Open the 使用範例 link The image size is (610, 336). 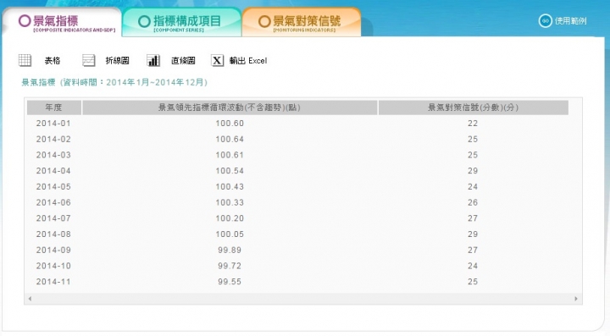[570, 21]
